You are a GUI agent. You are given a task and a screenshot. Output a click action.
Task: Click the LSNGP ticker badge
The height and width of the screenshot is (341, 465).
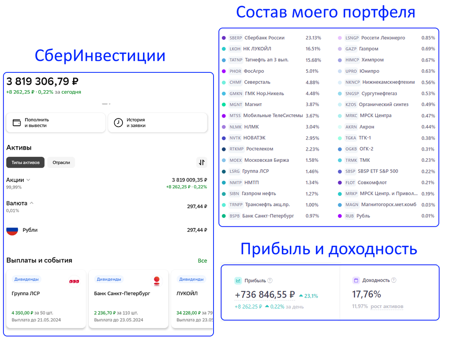(x=352, y=38)
